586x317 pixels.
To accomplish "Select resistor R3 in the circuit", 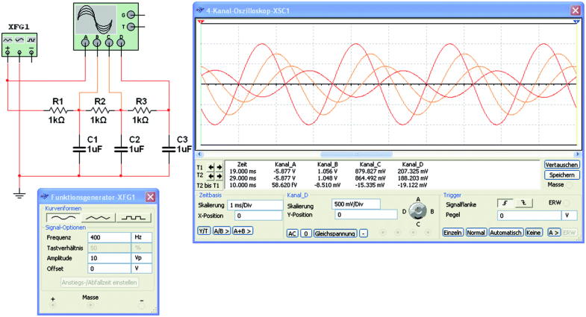I will [x=141, y=110].
